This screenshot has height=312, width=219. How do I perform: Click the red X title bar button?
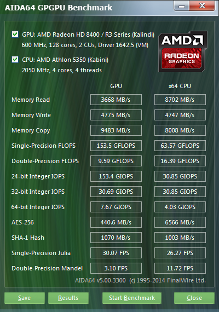(202, 6)
